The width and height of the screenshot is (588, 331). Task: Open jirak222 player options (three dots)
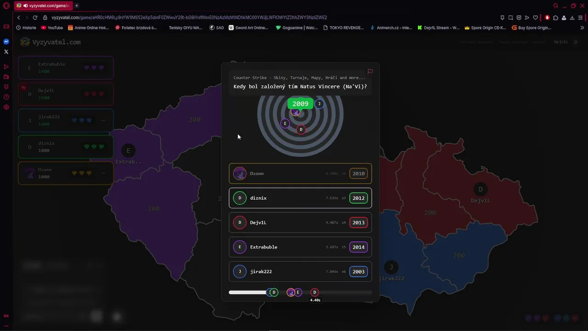(x=103, y=120)
